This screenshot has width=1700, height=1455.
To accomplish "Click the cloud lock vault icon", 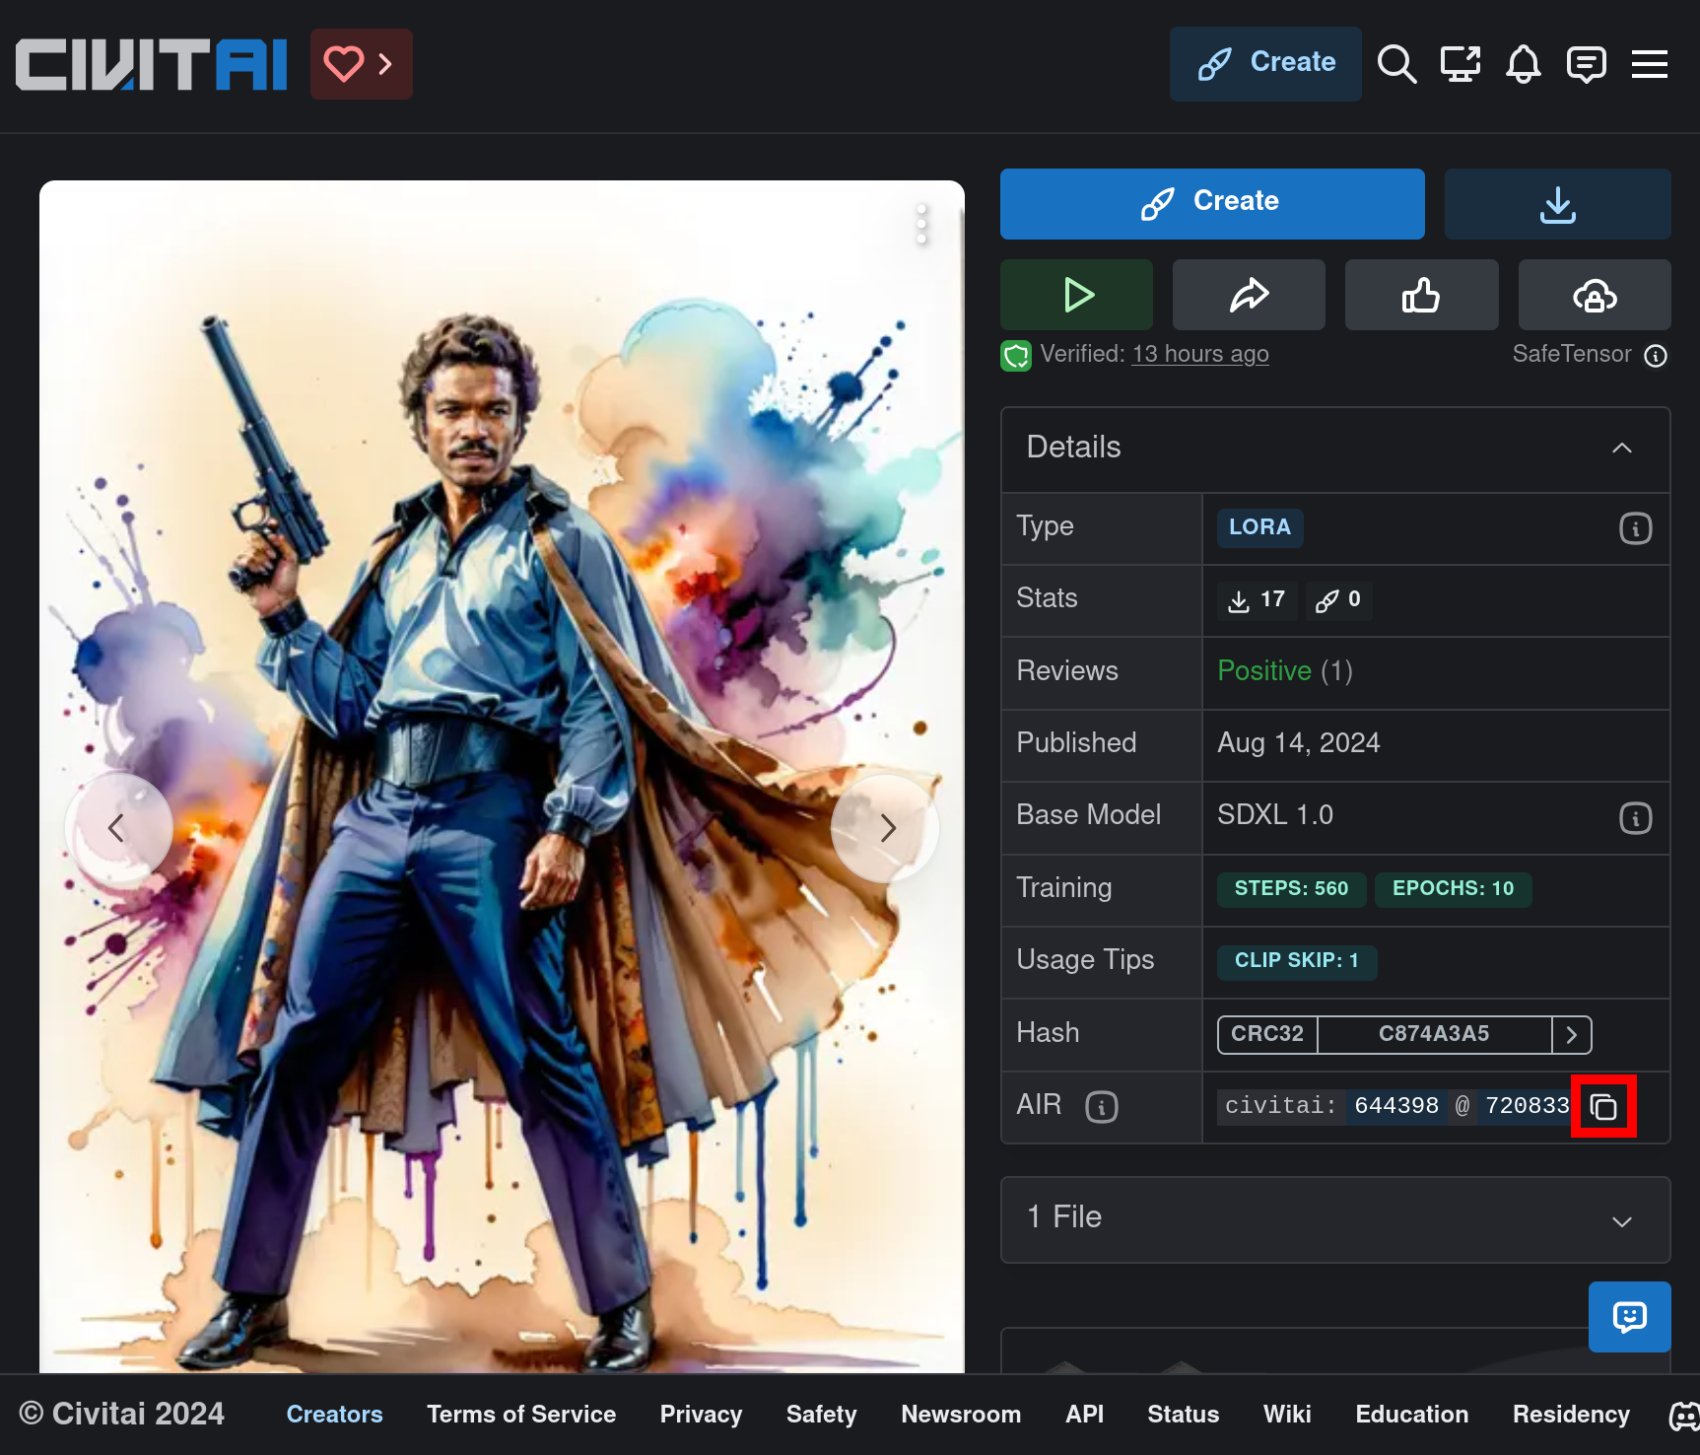I will (1595, 295).
